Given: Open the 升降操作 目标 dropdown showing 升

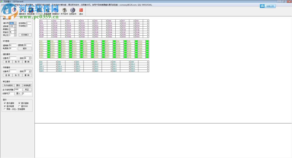Looking at the screenshot, I should click(x=30, y=71).
